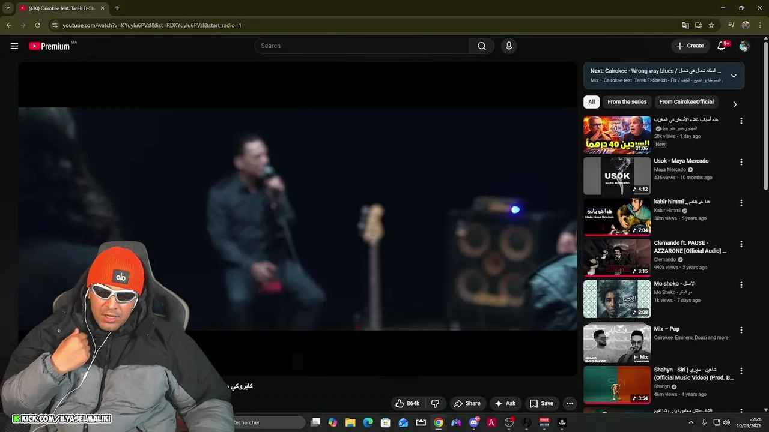Expand the Next: Cairokee mix playlist panel
The image size is (769, 432).
[x=734, y=76]
